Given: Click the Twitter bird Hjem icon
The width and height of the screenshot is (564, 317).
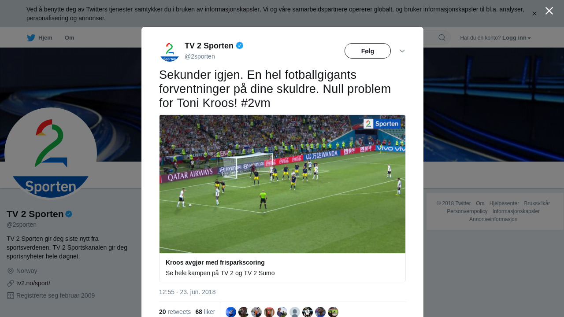Looking at the screenshot, I should tap(31, 38).
